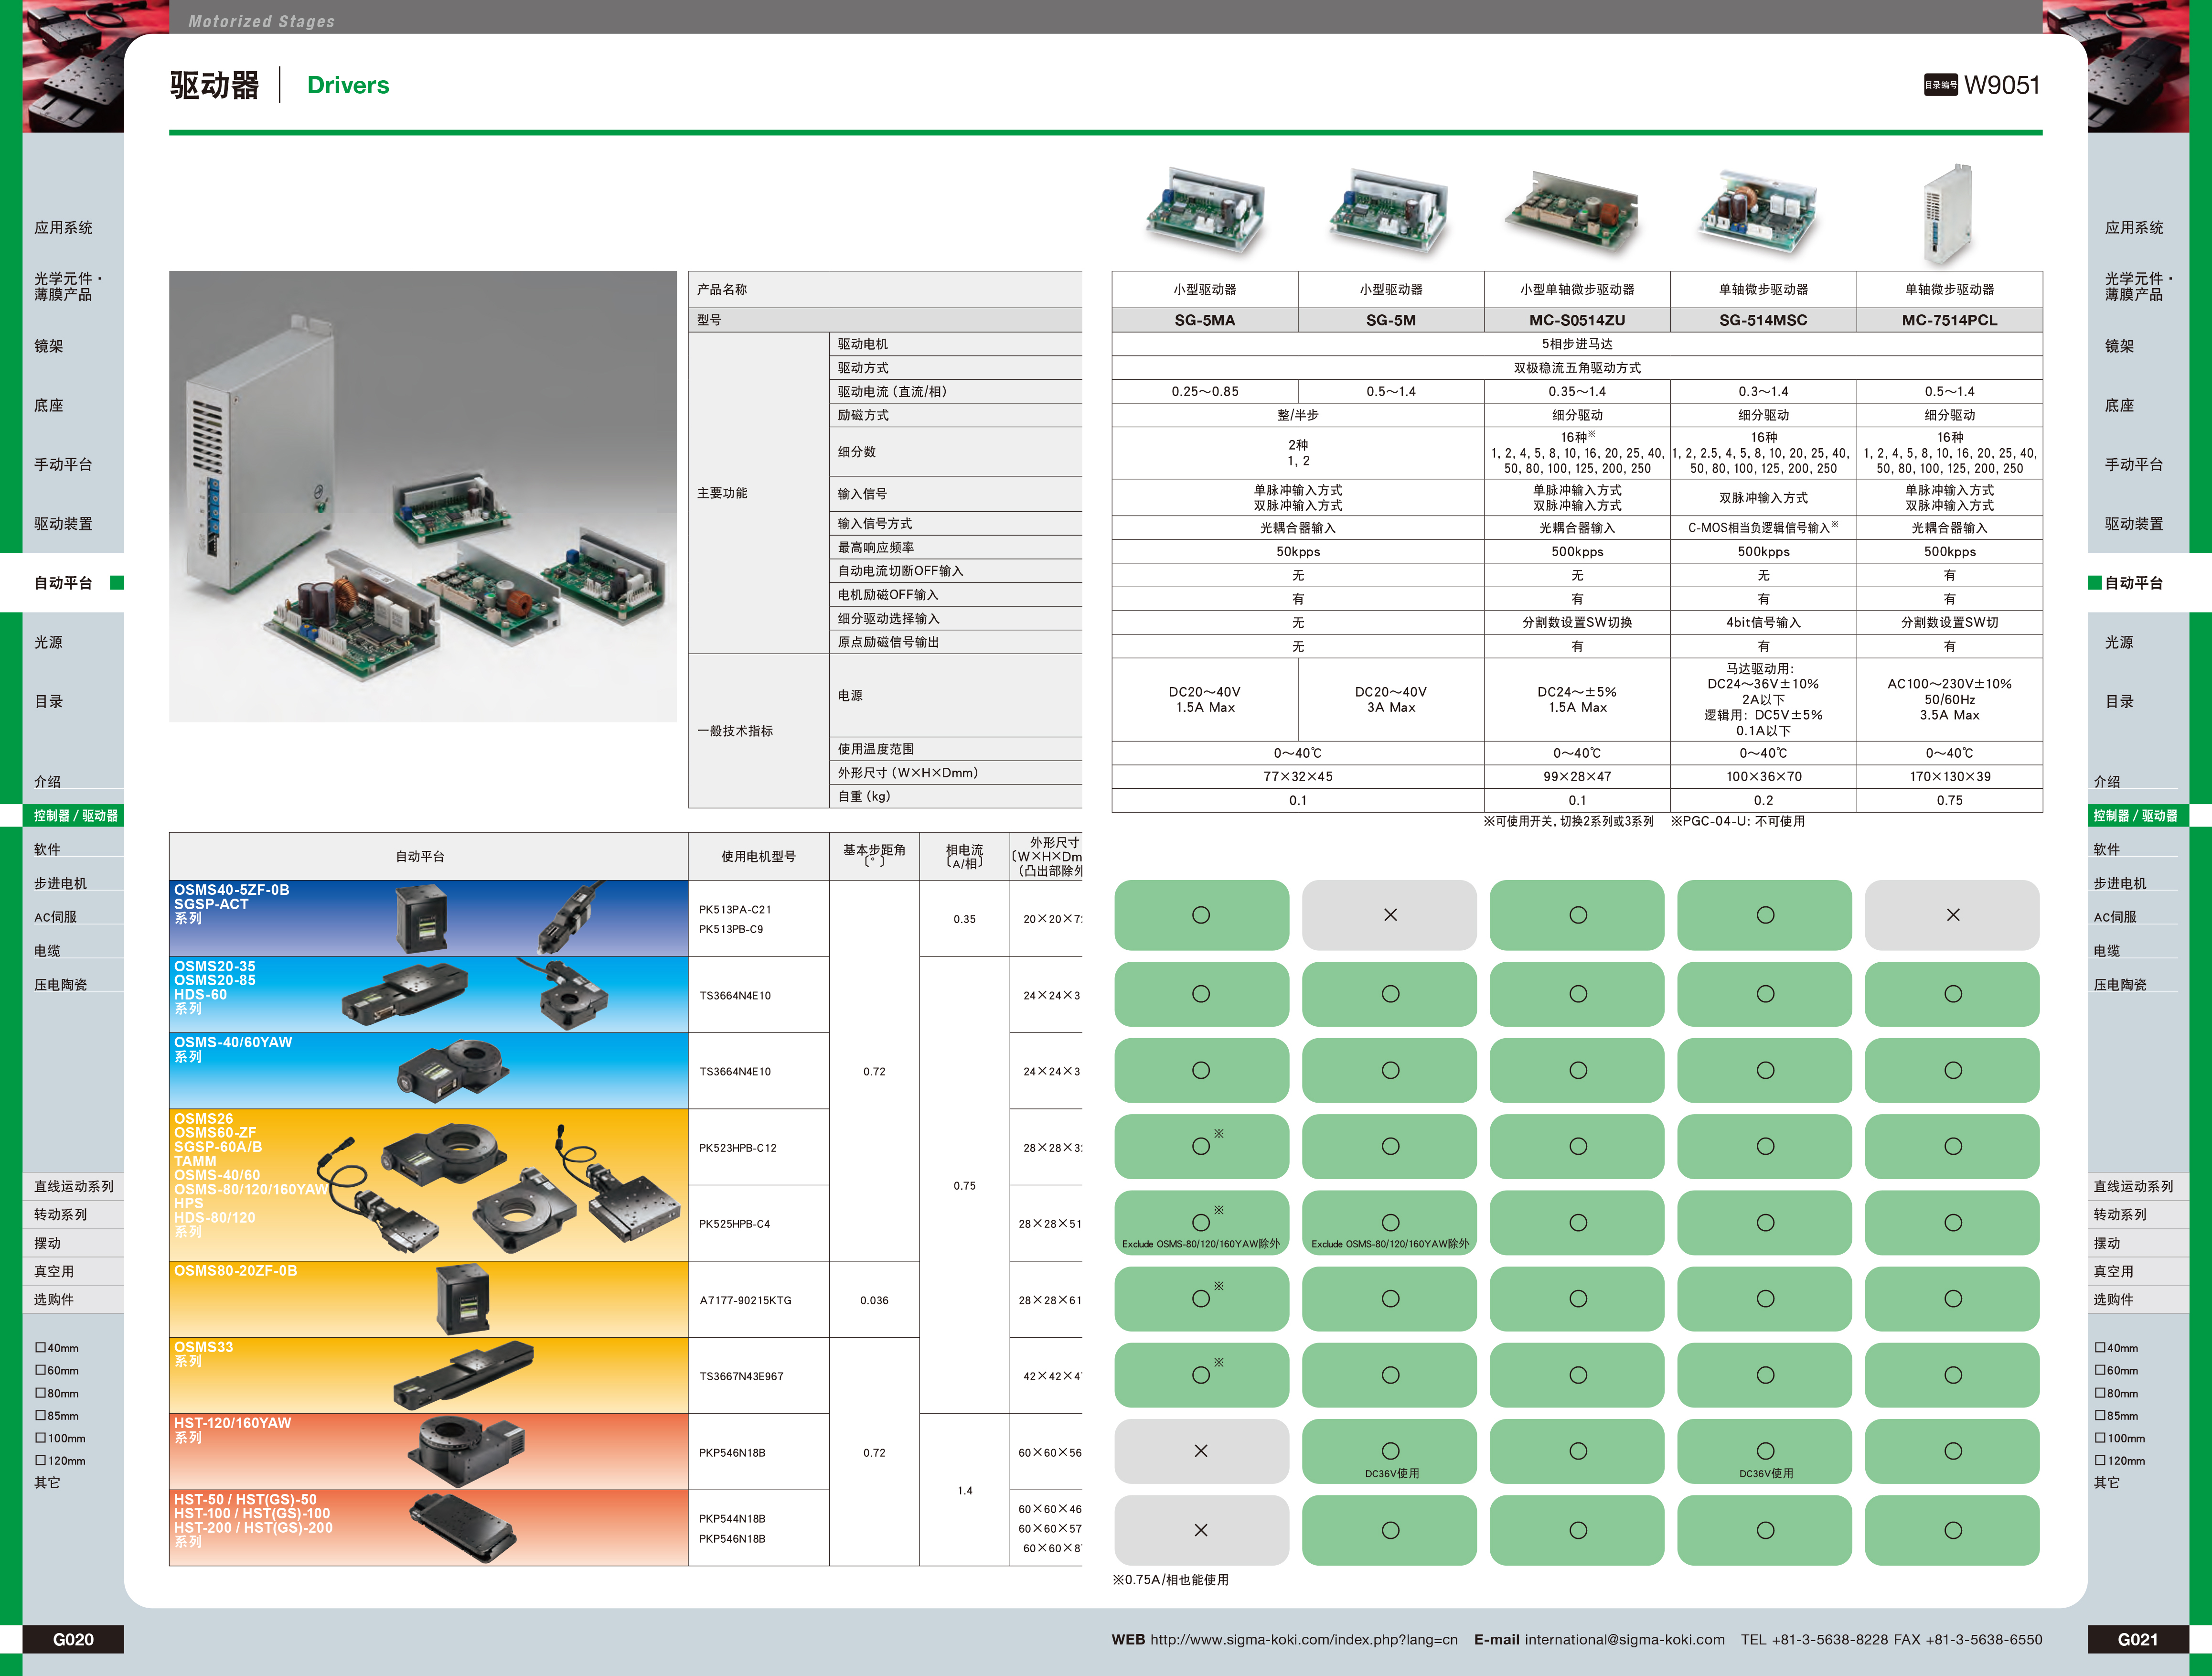
Task: Click the international@sigma-koki.com email address
Action: (x=1624, y=1640)
